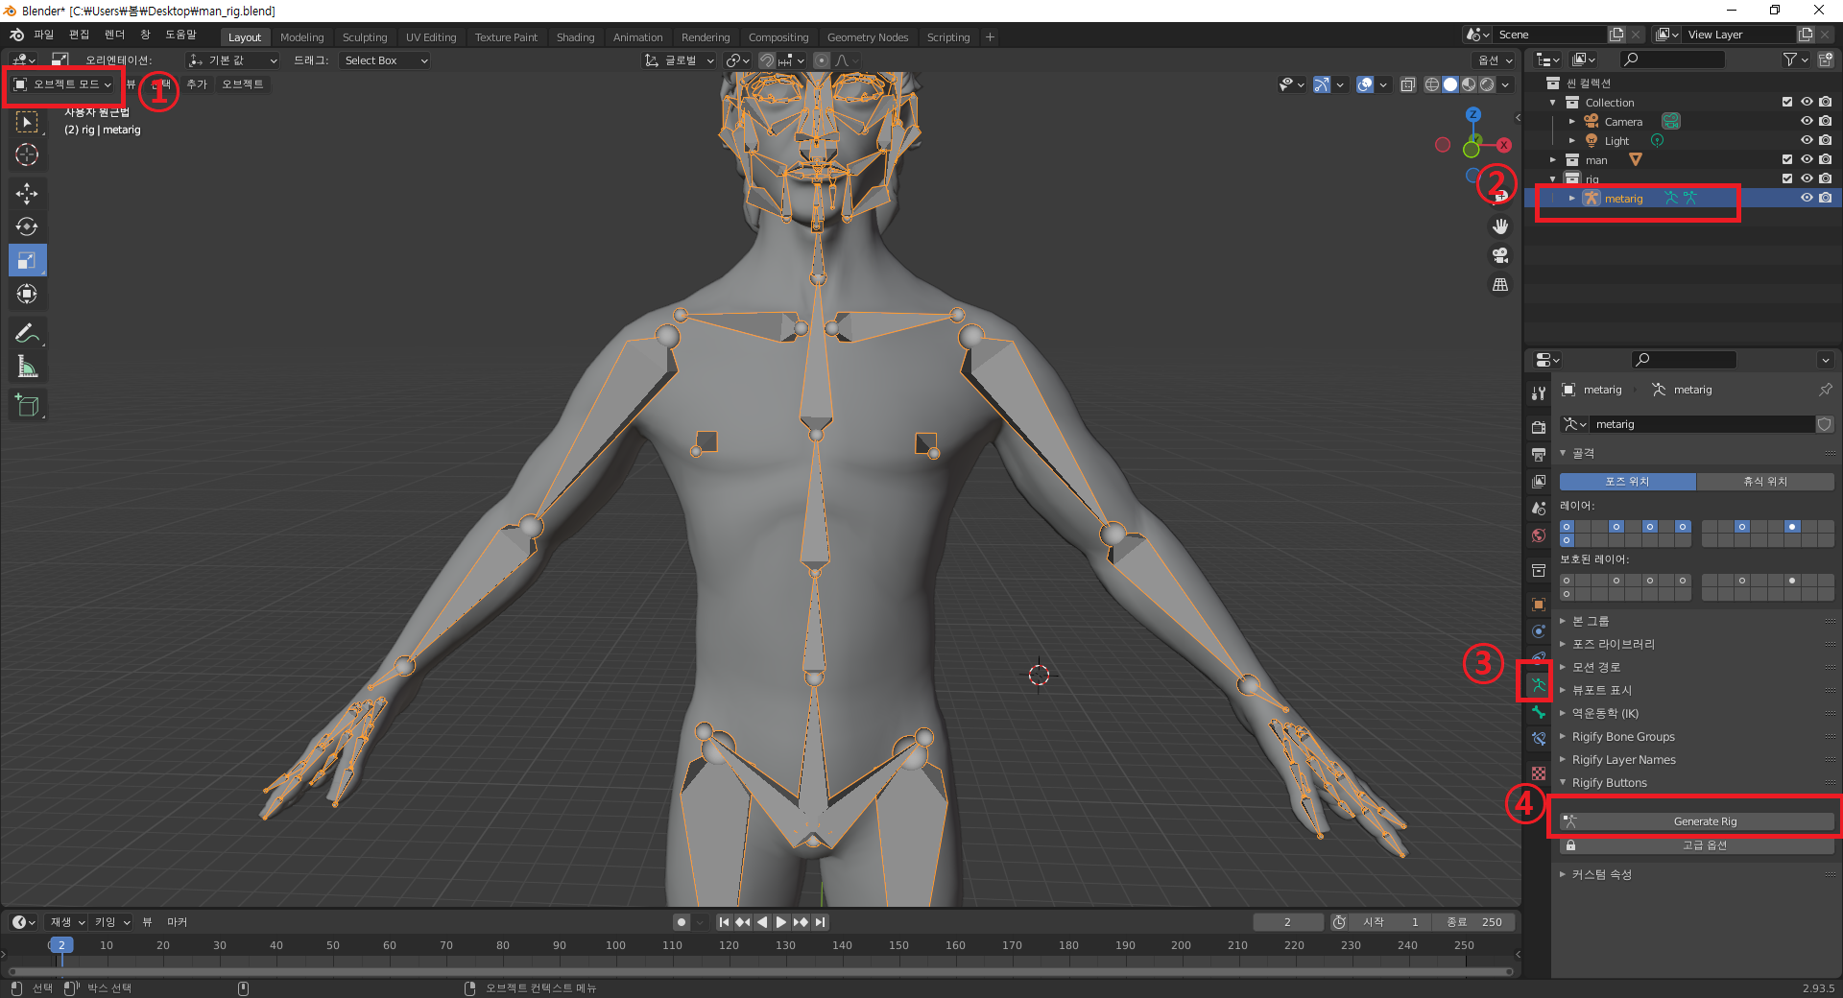Switch to rendered viewport shading
Image resolution: width=1843 pixels, height=998 pixels.
coord(1487,84)
